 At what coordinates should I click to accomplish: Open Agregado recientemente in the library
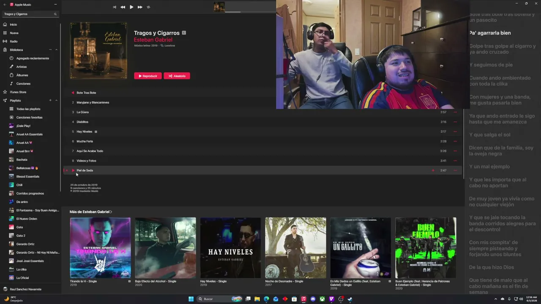click(33, 58)
